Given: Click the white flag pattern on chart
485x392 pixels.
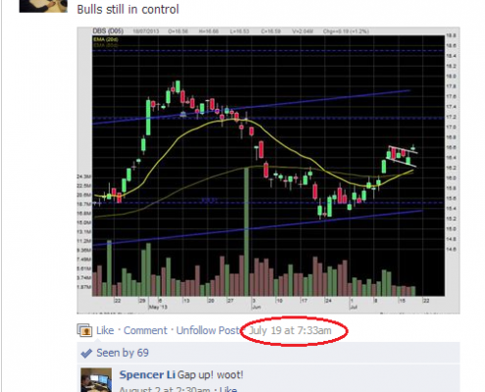Looking at the screenshot, I should [402, 156].
